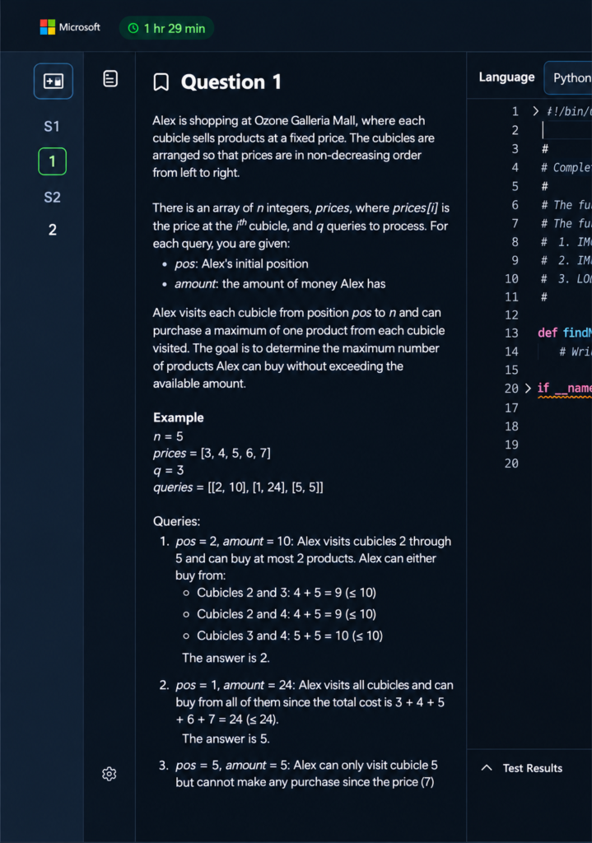Click 'Cubicles 2 and 3' bullet line

coord(287,593)
